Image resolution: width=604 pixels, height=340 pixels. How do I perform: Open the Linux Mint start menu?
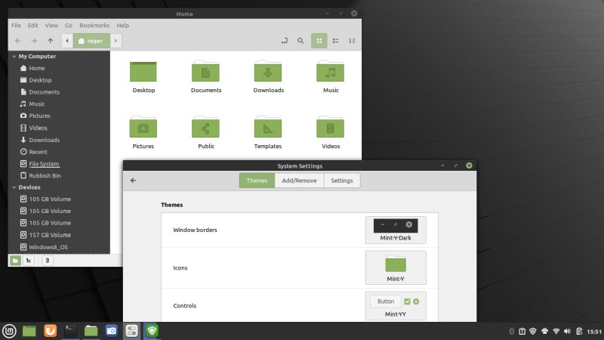coord(9,330)
